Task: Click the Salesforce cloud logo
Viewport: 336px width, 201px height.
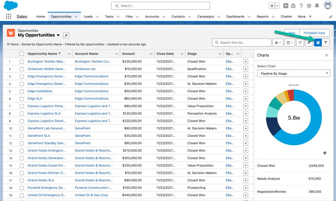Action: (11, 5)
